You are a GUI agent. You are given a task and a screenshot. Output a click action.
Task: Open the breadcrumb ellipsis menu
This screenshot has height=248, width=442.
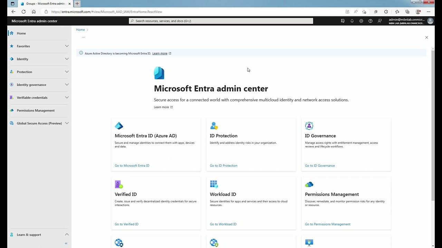click(x=83, y=37)
